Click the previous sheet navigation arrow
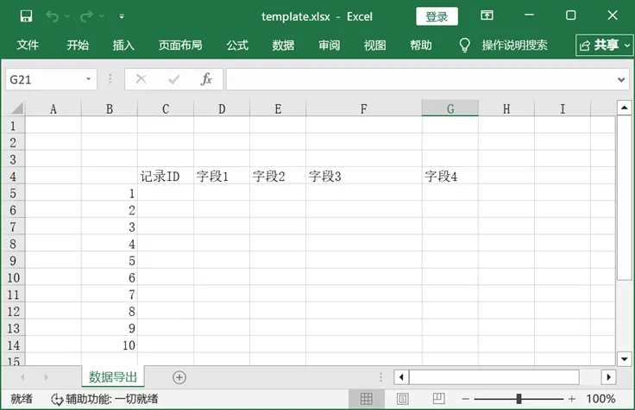 (x=22, y=377)
